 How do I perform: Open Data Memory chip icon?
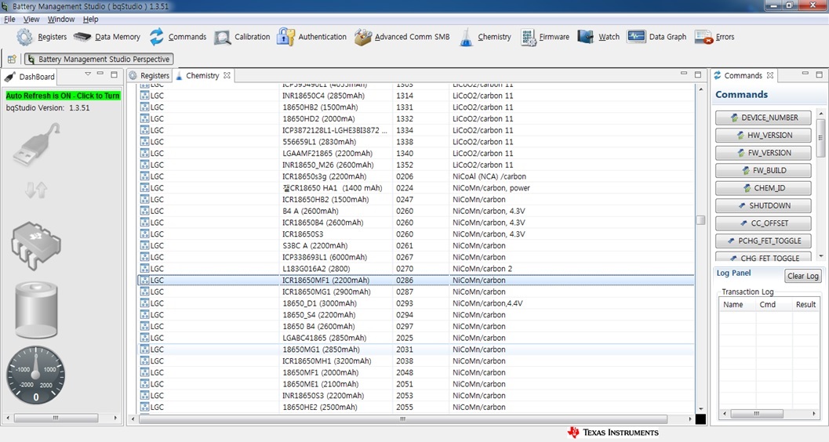point(82,37)
